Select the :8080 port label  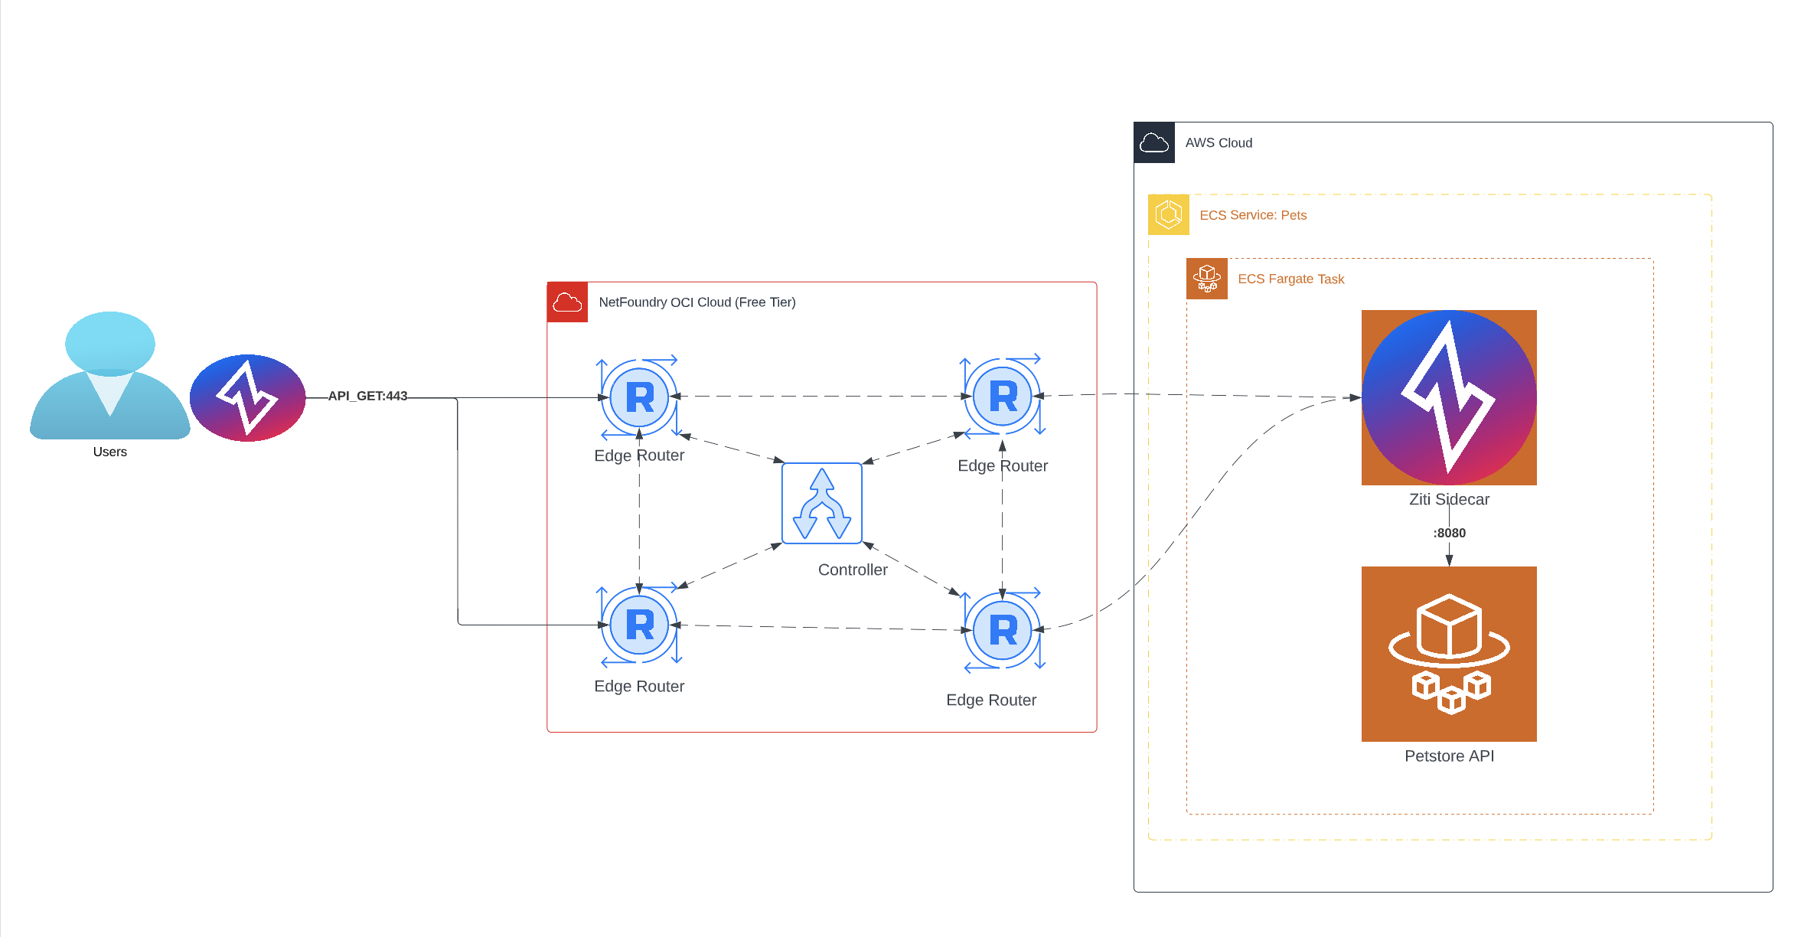(1449, 533)
